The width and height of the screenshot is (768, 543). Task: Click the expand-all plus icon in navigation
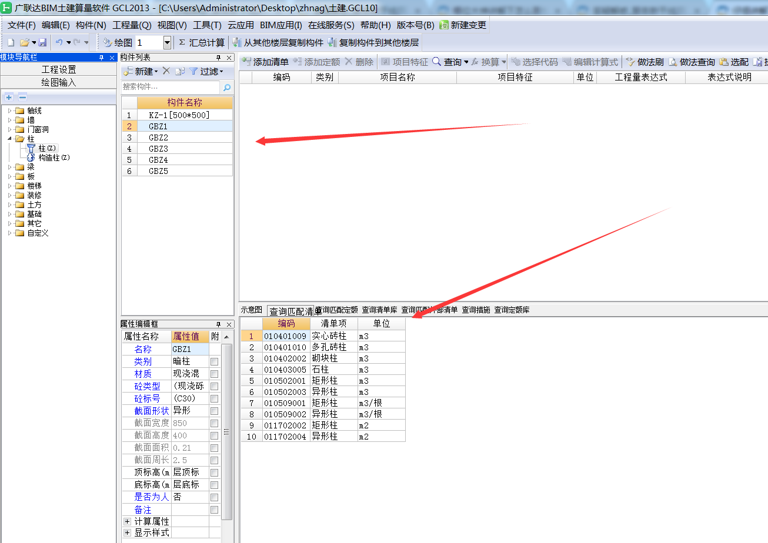pos(9,97)
